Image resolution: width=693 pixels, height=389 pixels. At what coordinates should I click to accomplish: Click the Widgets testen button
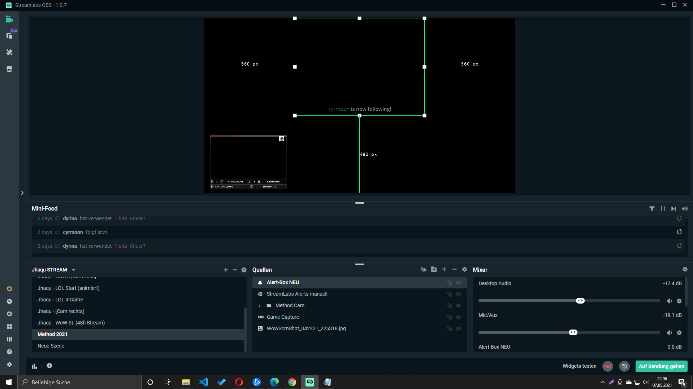579,366
